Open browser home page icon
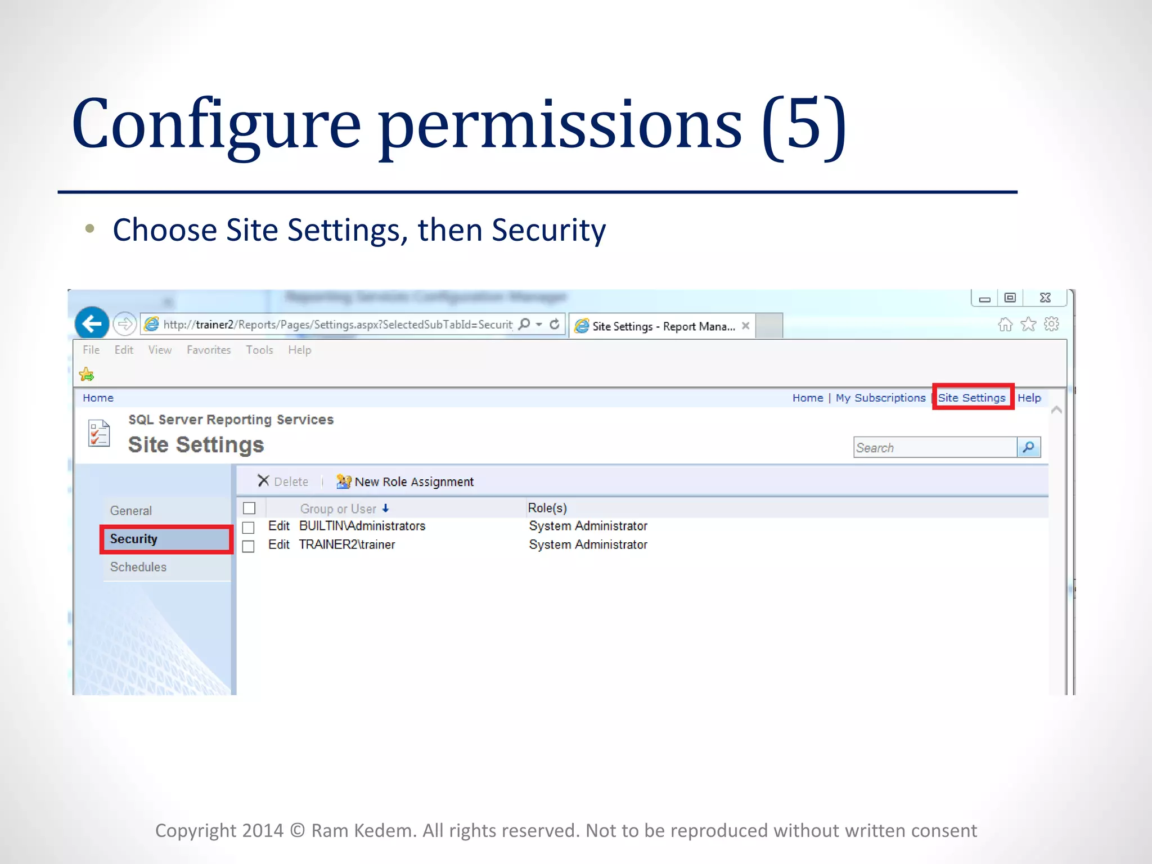 coord(1005,325)
